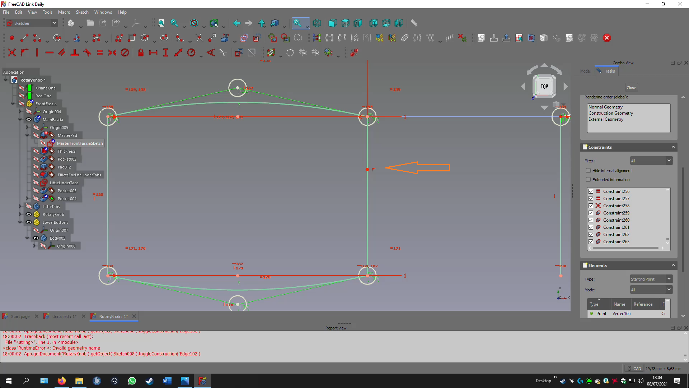
Task: Open the Constraints filter dropdown
Action: pos(651,160)
